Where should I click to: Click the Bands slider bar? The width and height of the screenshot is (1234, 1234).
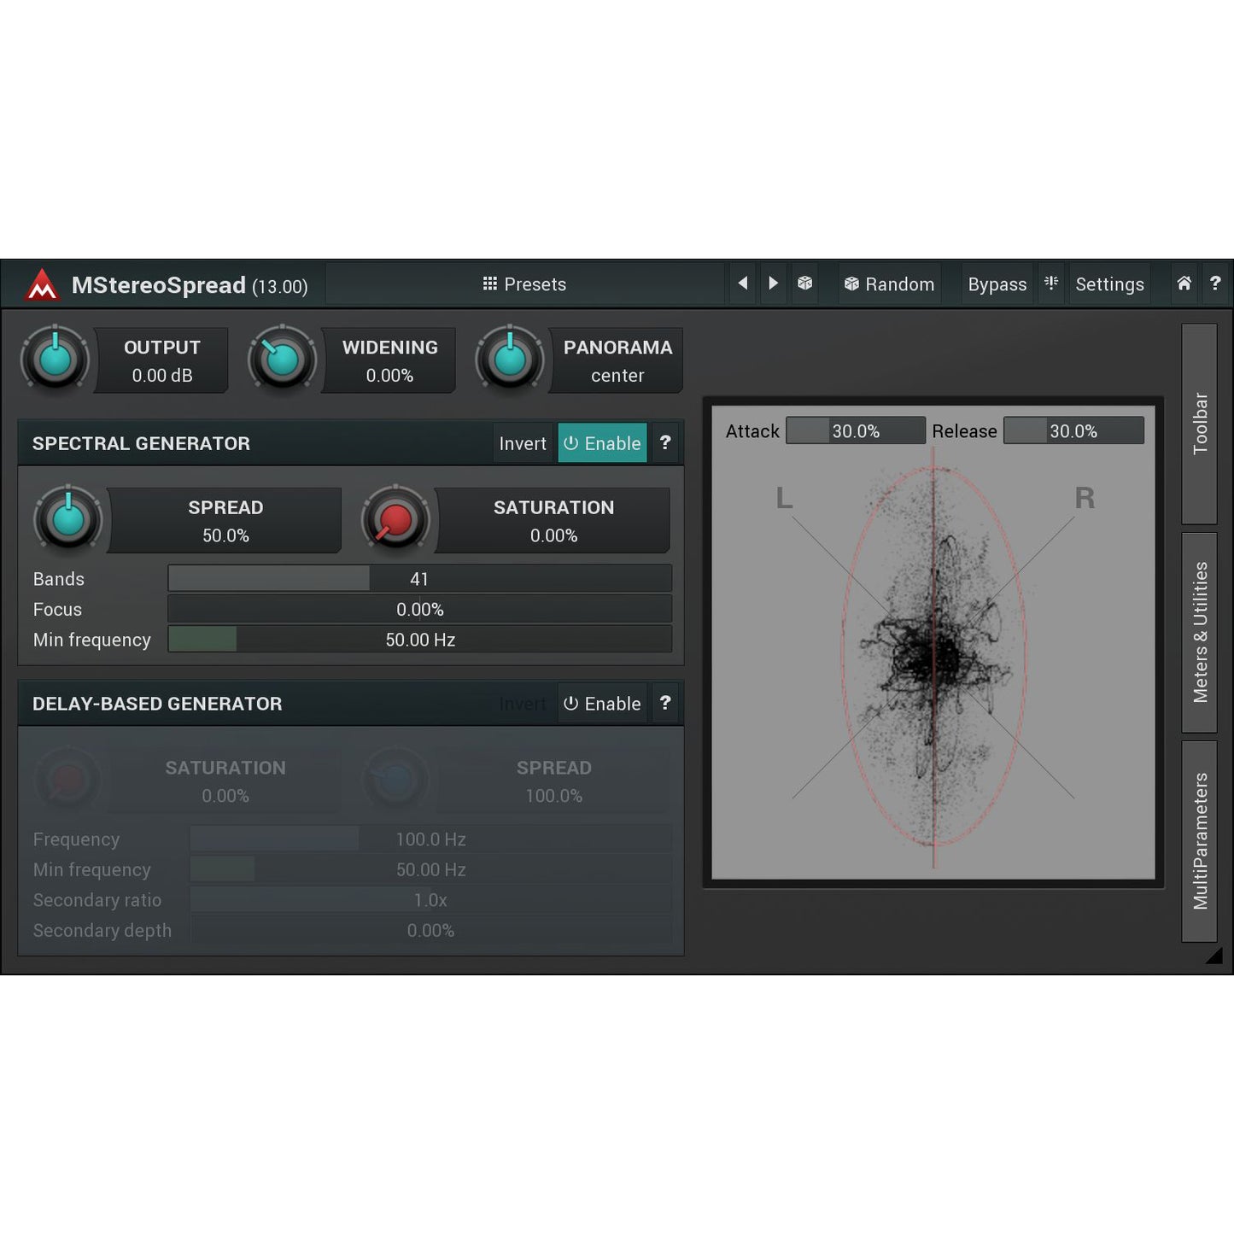[x=419, y=579]
